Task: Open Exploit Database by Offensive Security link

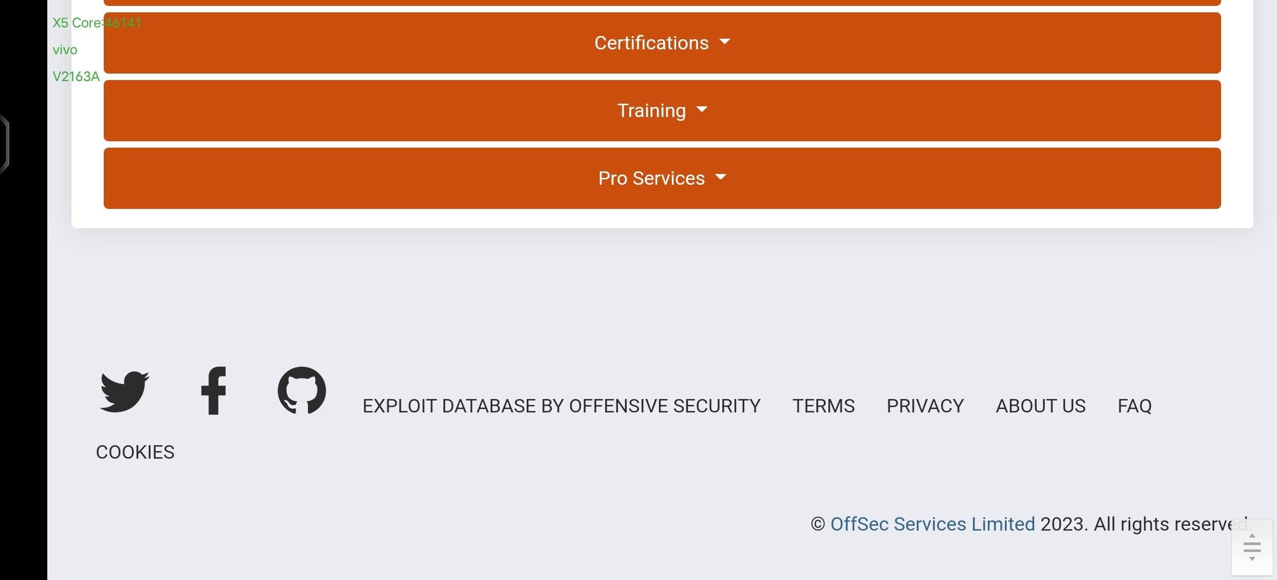Action: [x=561, y=406]
